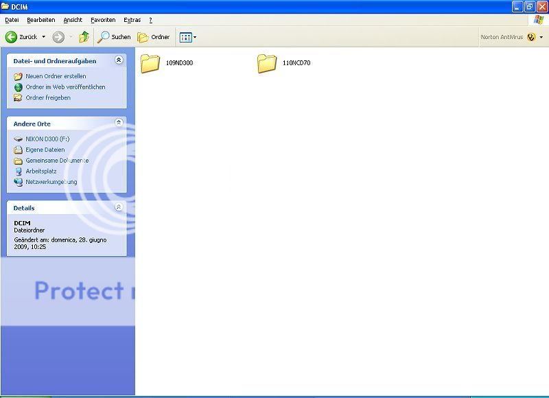The height and width of the screenshot is (398, 549).
Task: Restore down the DCIM window
Action: coord(530,7)
